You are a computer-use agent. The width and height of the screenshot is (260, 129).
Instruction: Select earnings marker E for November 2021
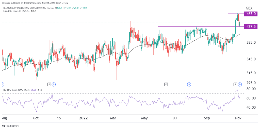point(49,85)
